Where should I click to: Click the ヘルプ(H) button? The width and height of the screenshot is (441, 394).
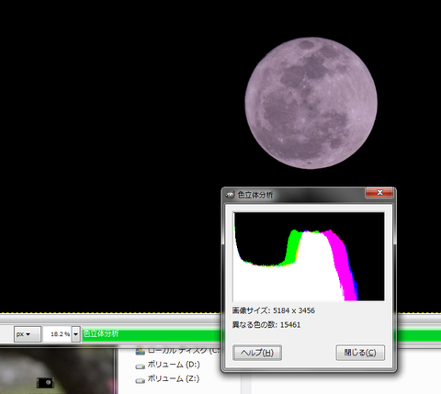tap(257, 353)
